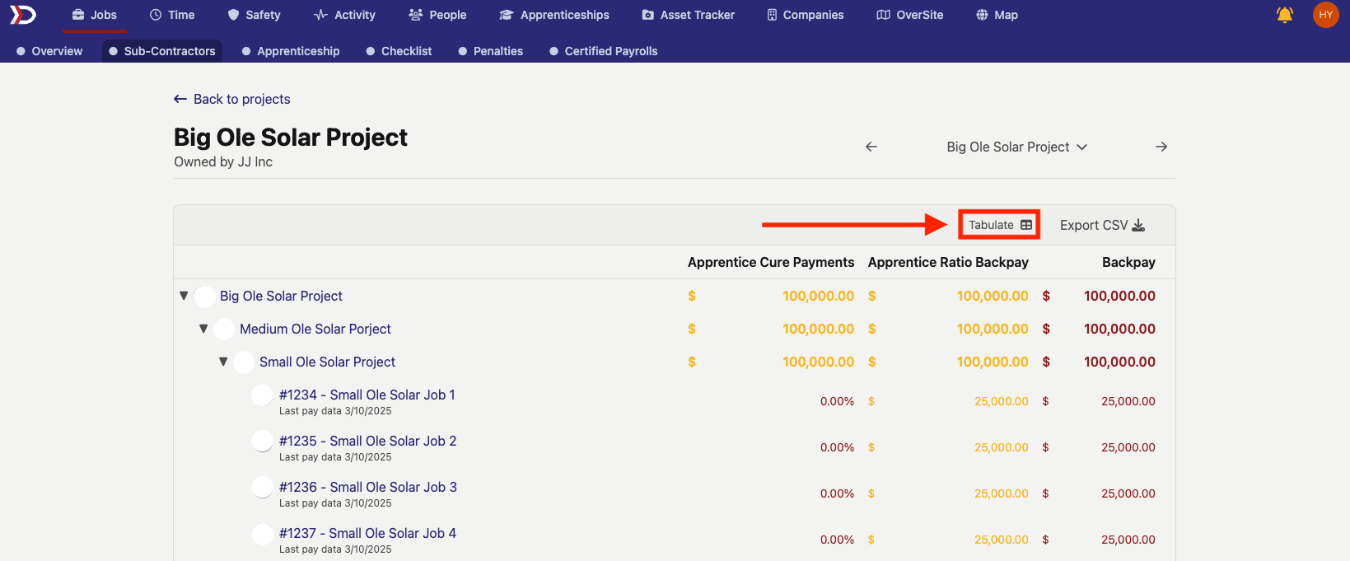
Task: Click the Tabulate table icon
Action: 1026,225
